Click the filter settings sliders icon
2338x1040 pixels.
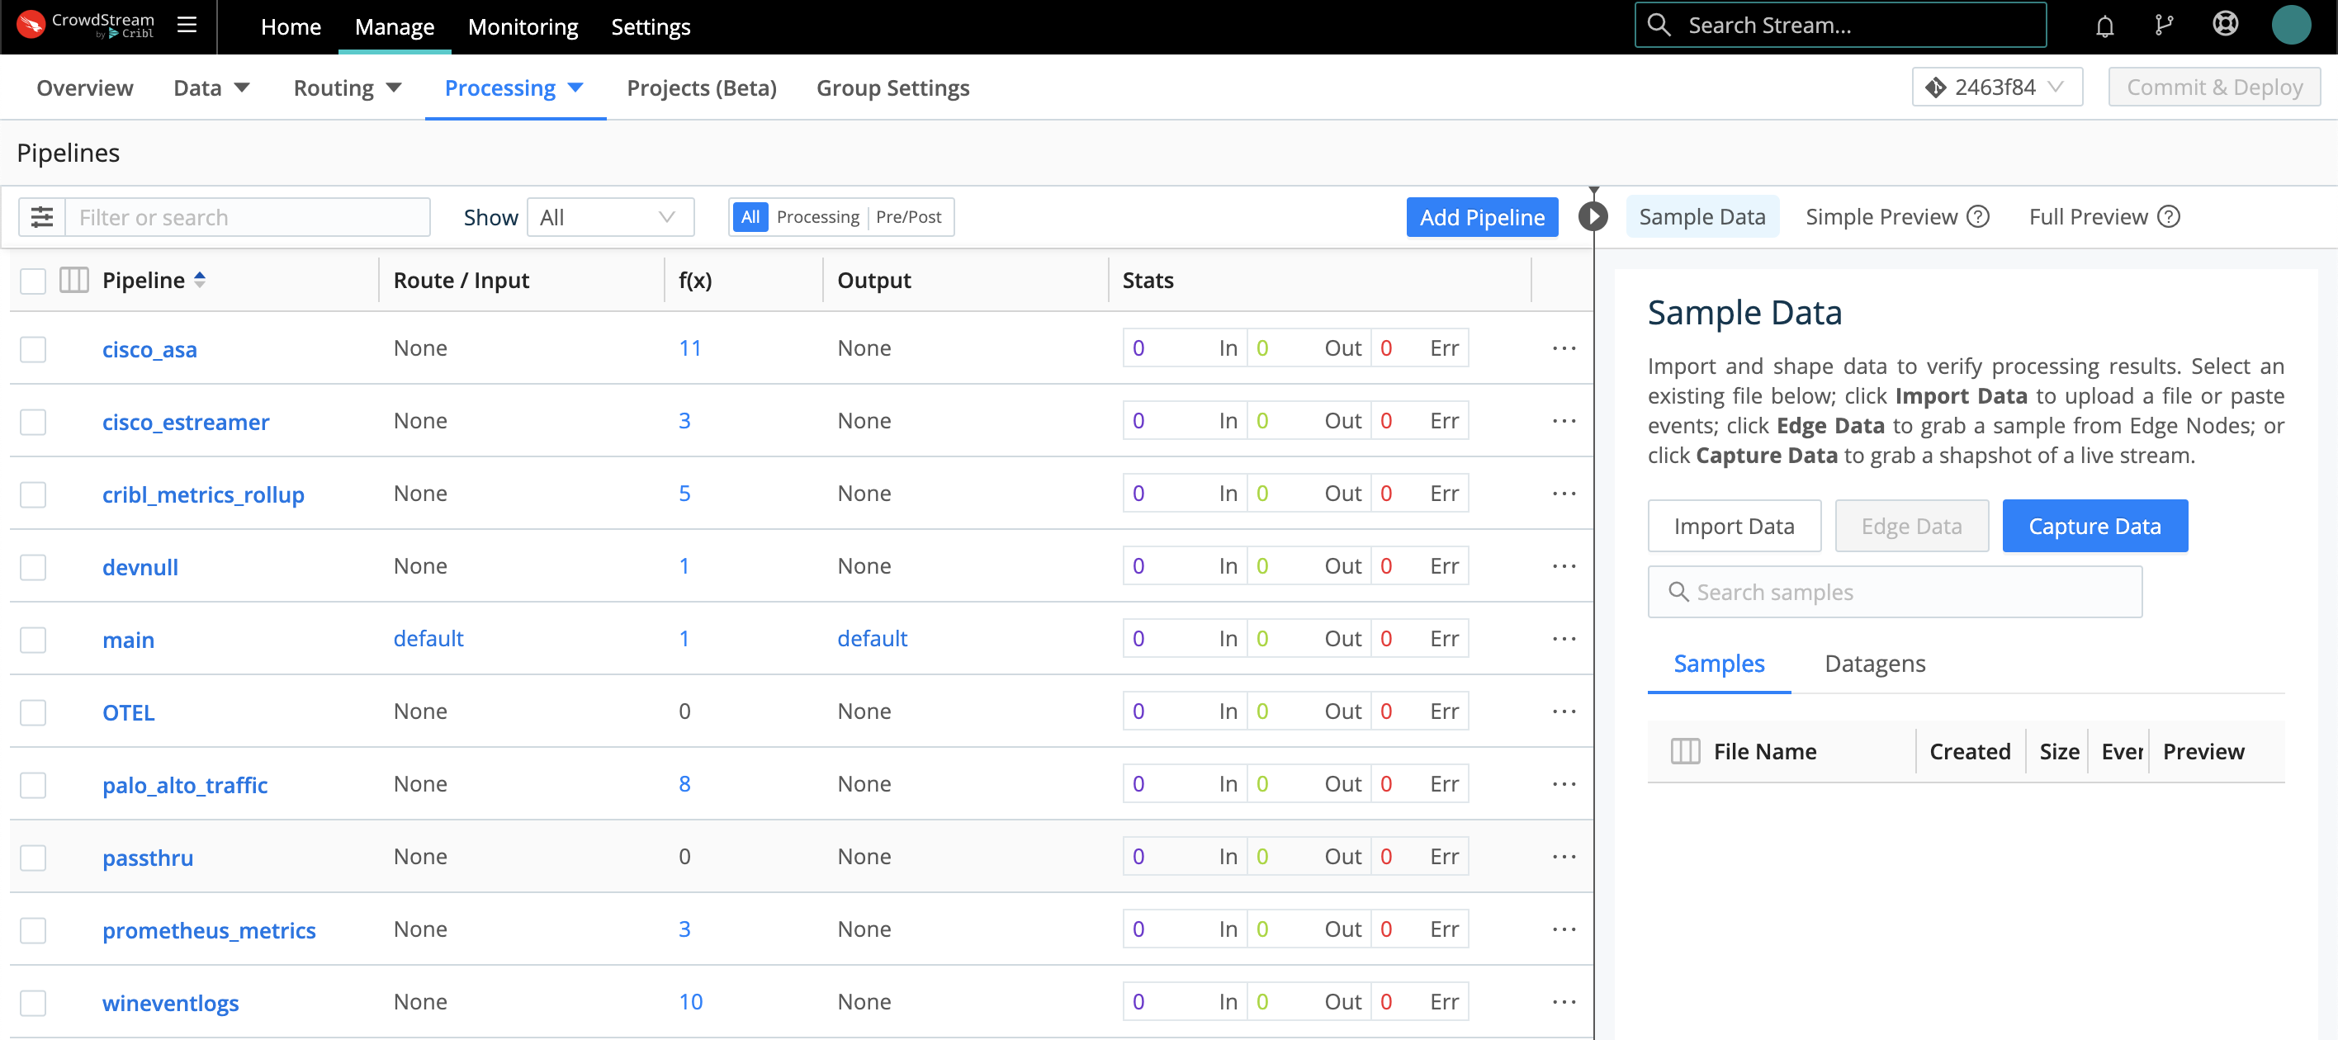pyautogui.click(x=42, y=217)
